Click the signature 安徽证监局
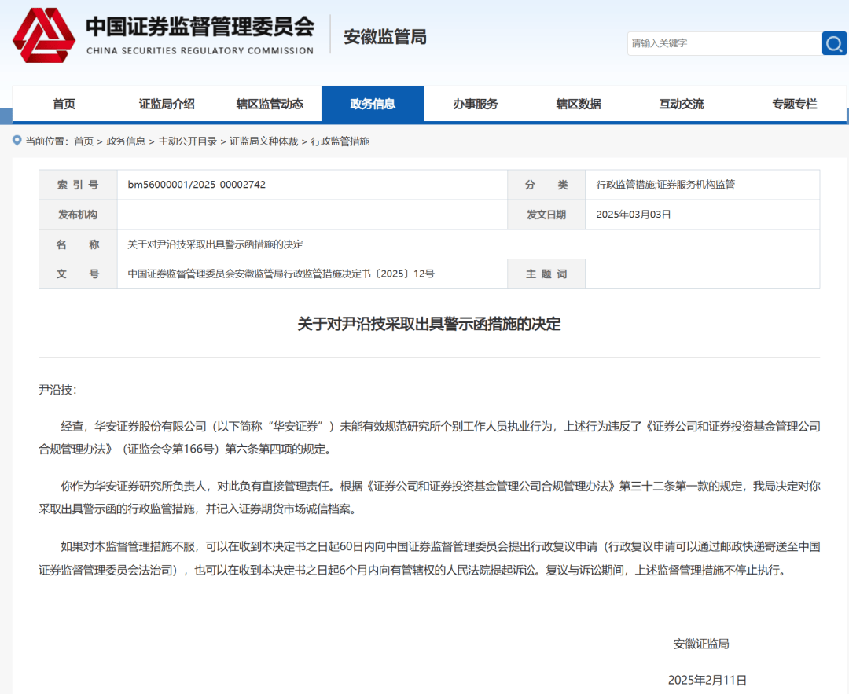 (x=701, y=644)
